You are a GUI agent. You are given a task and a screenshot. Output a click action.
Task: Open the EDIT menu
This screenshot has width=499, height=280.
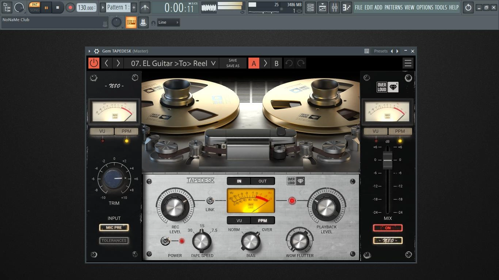pyautogui.click(x=369, y=7)
